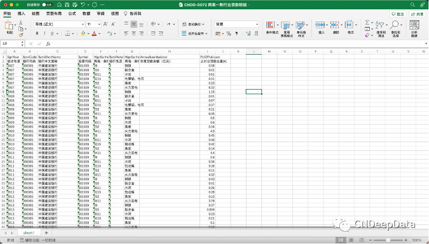The image size is (429, 244).
Task: Switch to the 数据 ribbon tab
Action: 87,13
